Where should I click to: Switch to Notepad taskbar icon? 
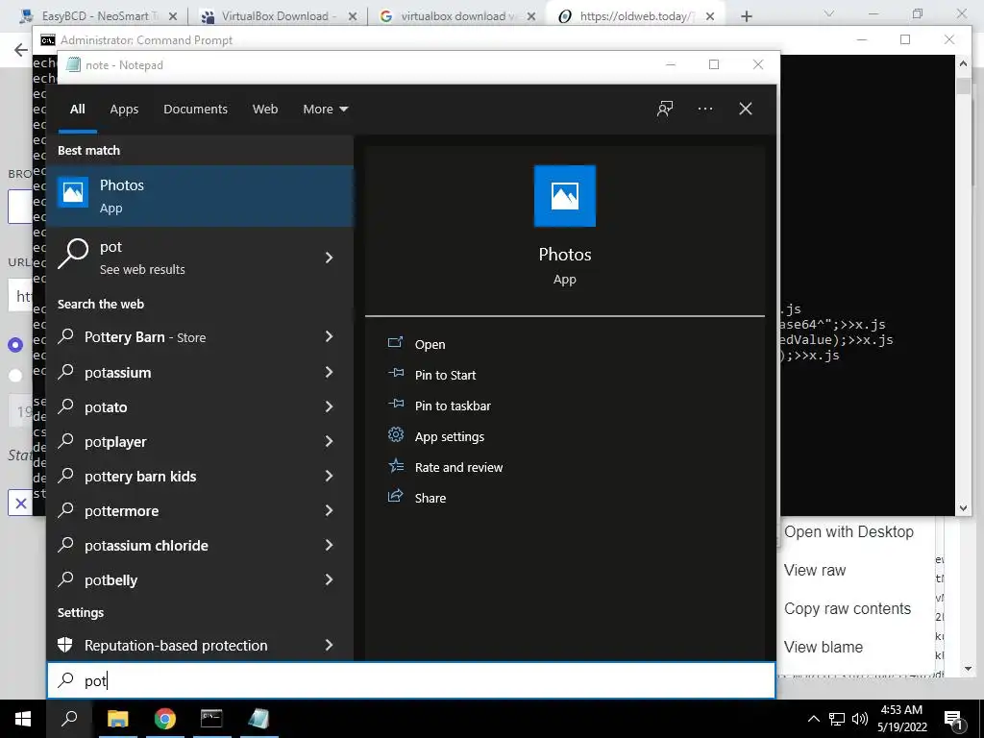click(258, 719)
